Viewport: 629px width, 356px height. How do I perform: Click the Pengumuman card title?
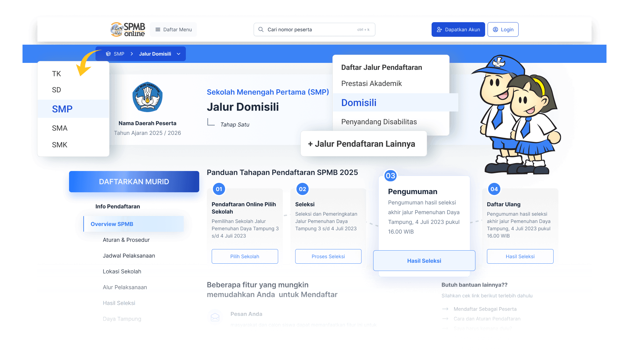[x=413, y=192]
